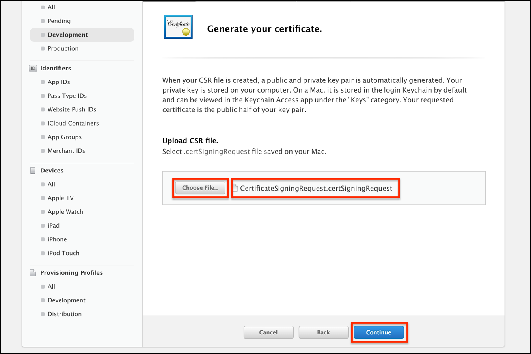Screen dimensions: 531x354
Task: Select iPhone in the Devices list
Action: coord(57,239)
